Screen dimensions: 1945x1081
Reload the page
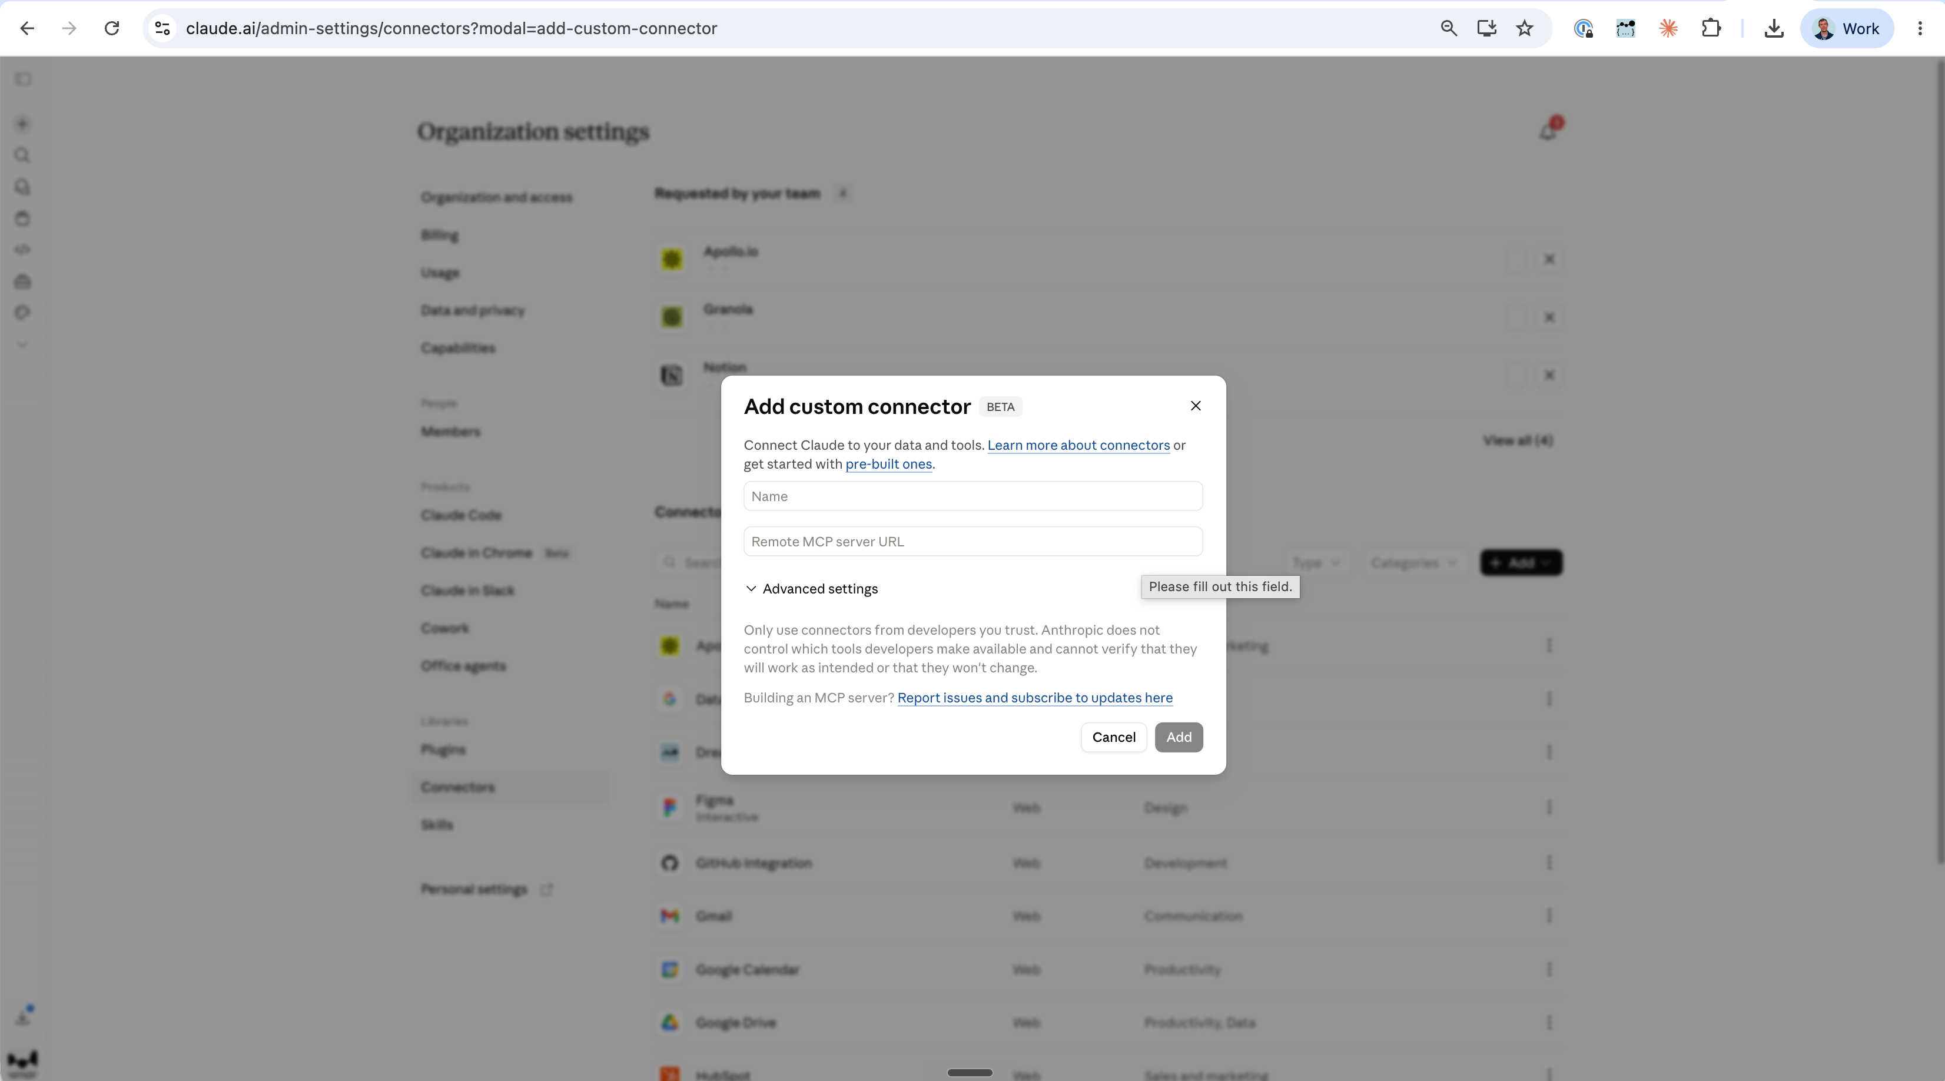tap(112, 29)
